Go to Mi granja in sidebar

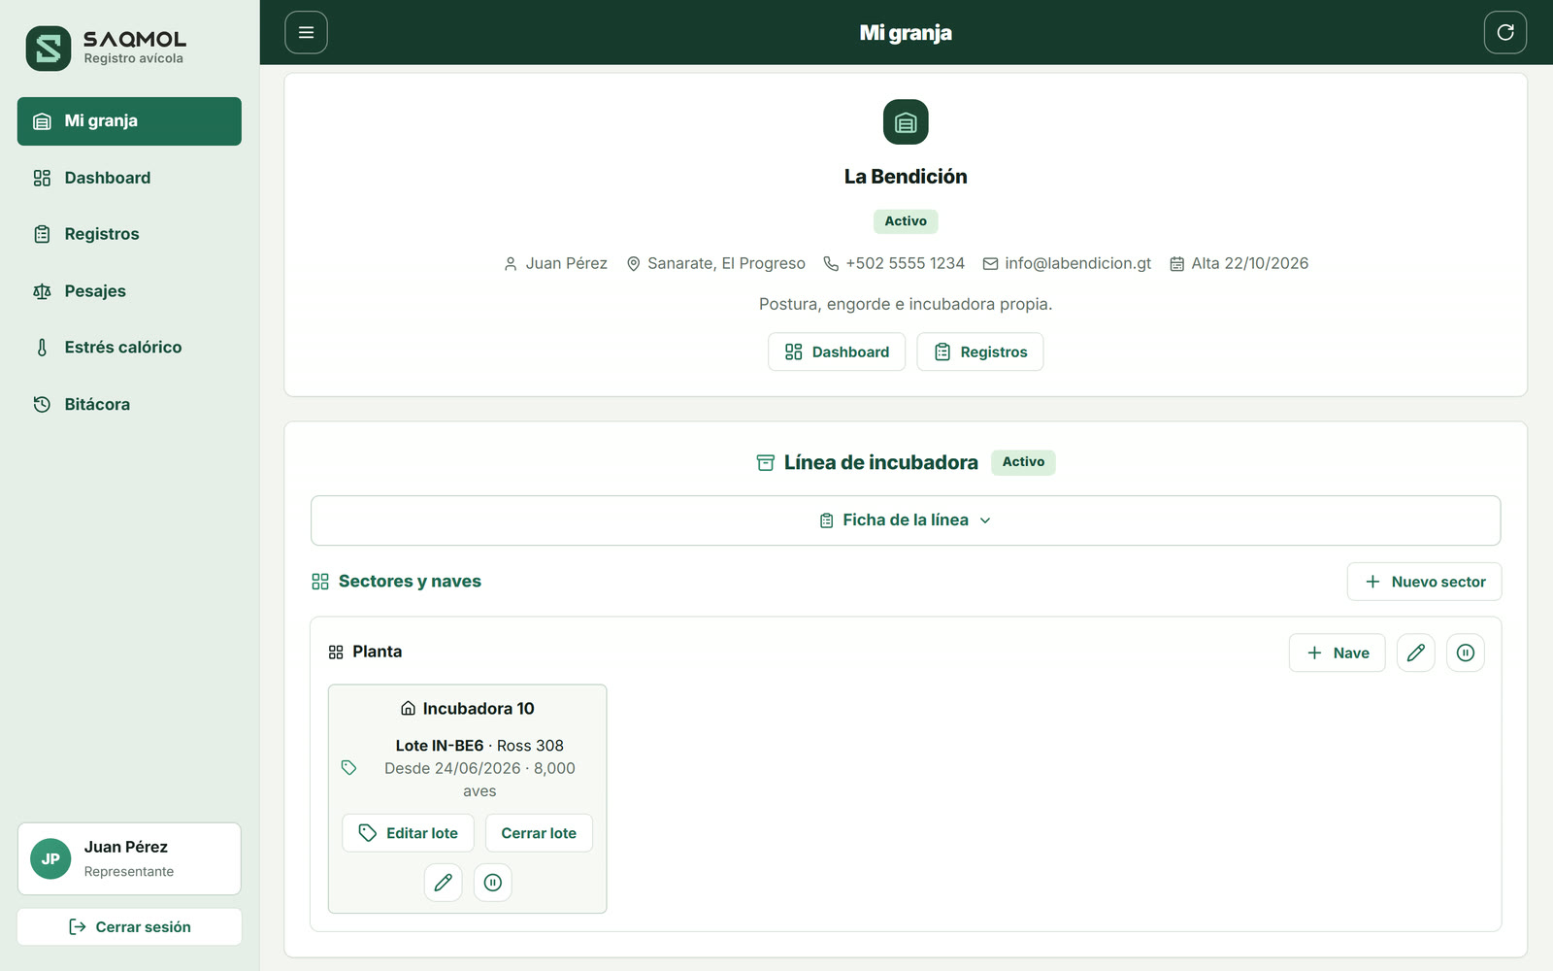point(129,121)
